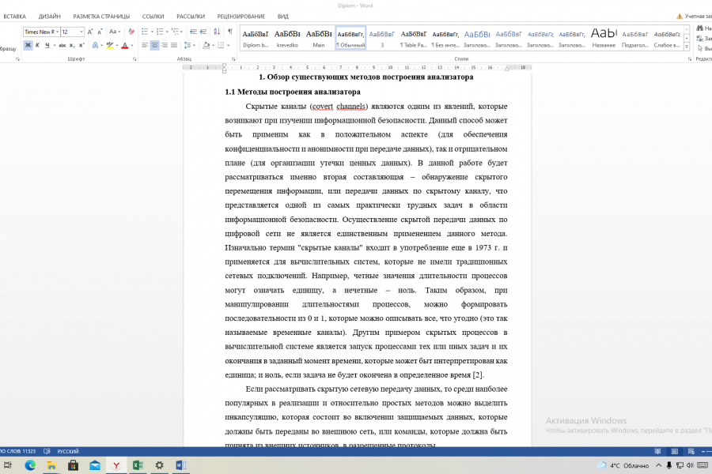
Task: Open font color dropdown arrow
Action: pyautogui.click(x=131, y=45)
